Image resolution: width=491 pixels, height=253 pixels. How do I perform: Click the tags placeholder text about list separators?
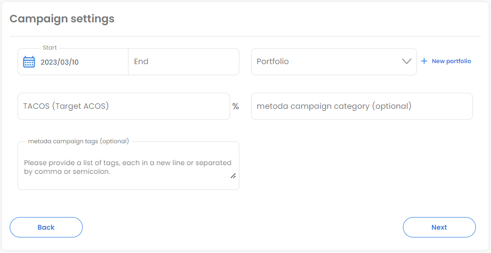[127, 167]
